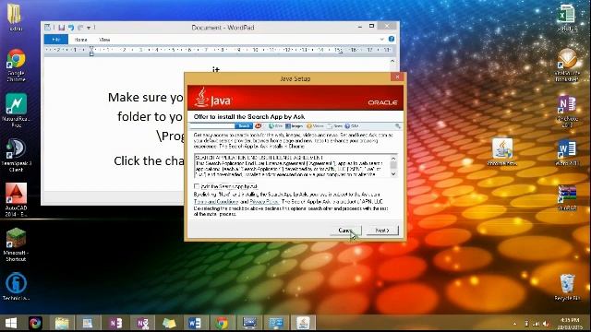Screen dimensions: 591x332
Task: Switch to WordPad Home tab
Action: (80, 39)
